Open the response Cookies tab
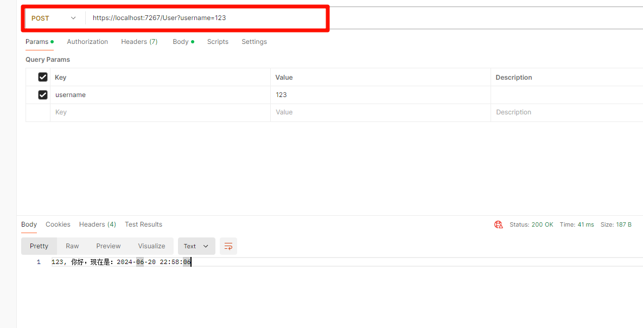 click(x=58, y=224)
